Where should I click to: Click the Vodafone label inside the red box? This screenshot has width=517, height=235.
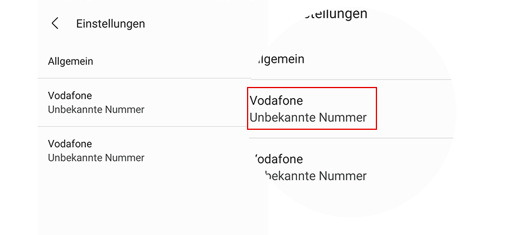[276, 100]
